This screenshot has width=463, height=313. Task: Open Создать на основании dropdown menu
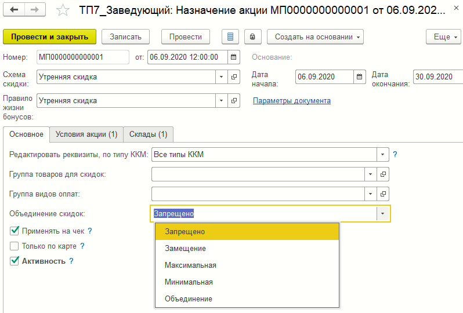314,37
